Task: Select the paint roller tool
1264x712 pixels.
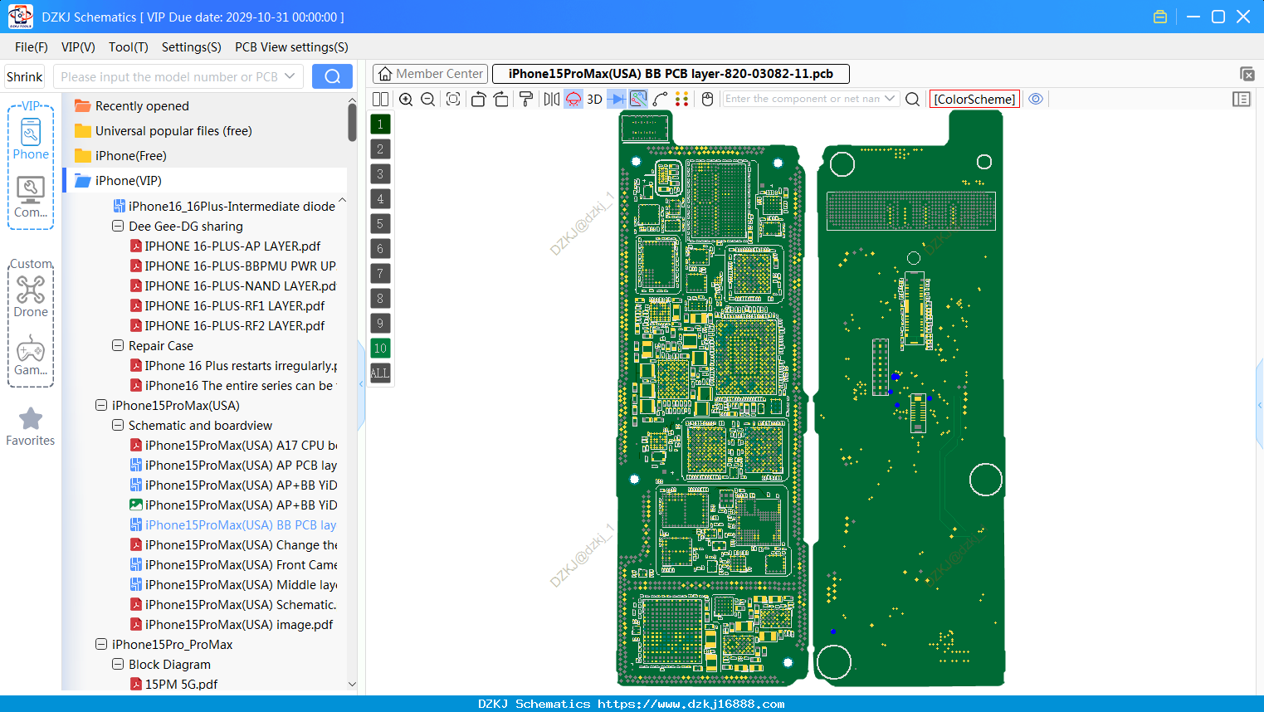Action: coord(526,99)
